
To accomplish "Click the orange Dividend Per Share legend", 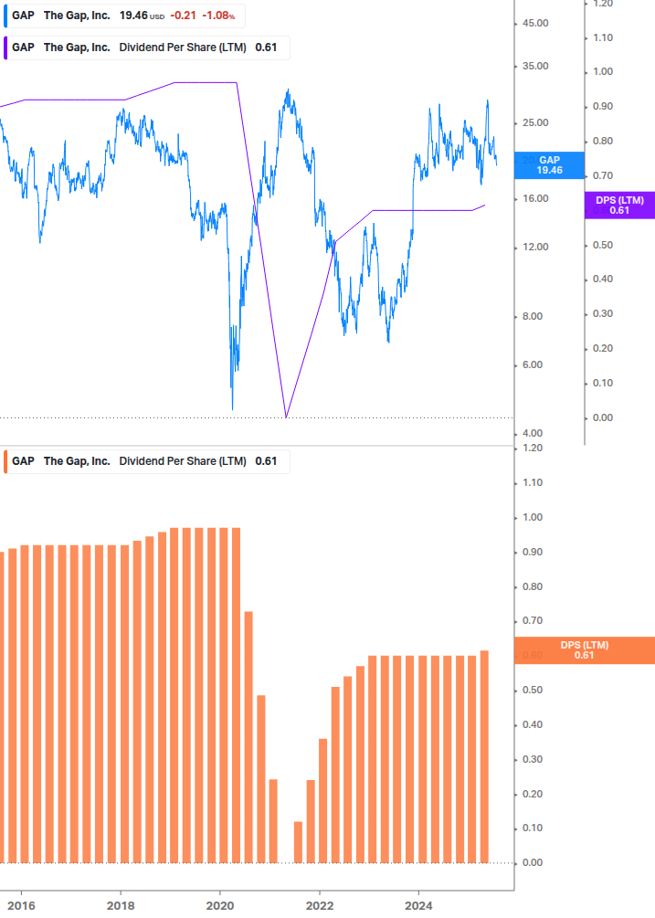I will click(x=146, y=461).
